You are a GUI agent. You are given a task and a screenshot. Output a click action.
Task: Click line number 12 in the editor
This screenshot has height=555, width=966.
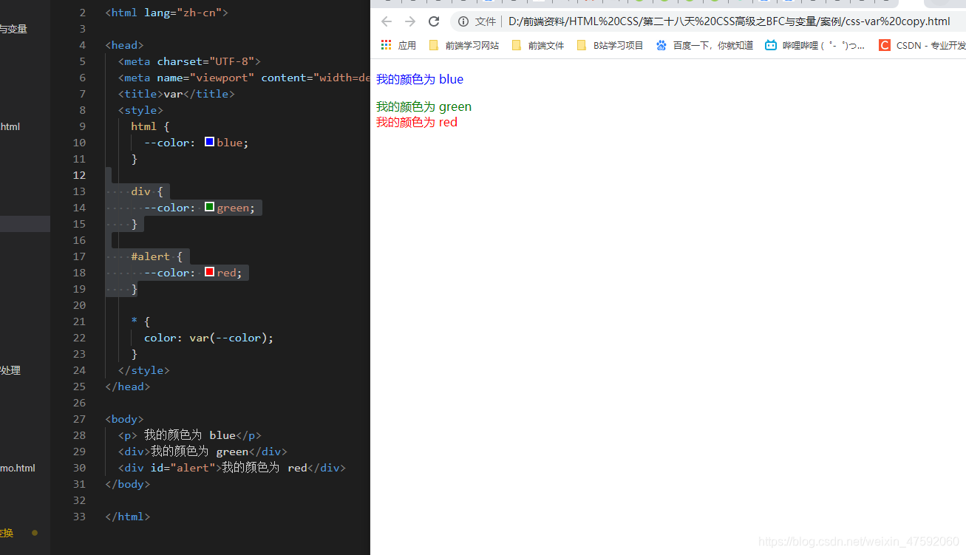point(80,175)
